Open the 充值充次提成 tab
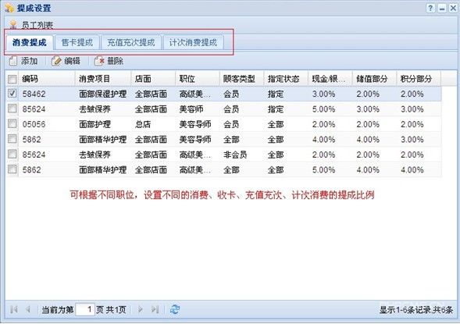The image size is (460, 324). coord(131,43)
